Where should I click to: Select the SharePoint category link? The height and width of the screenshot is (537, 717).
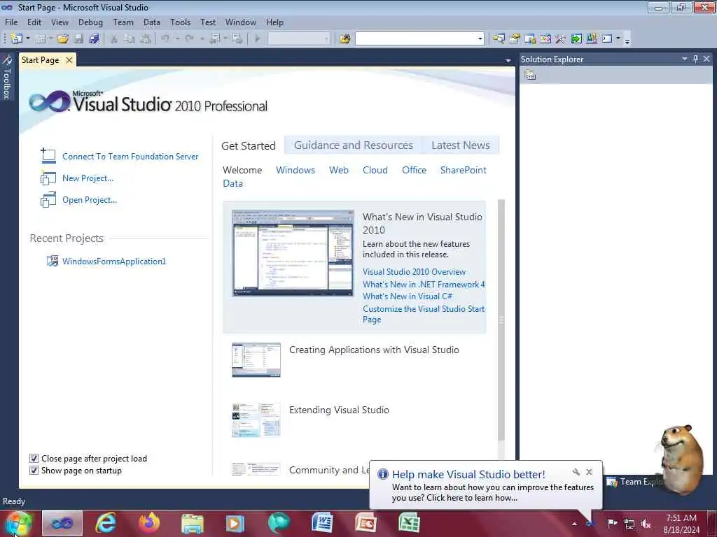click(x=464, y=170)
